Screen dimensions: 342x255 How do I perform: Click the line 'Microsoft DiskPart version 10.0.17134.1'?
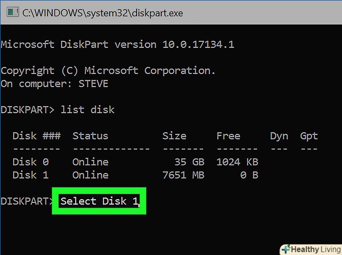(117, 45)
